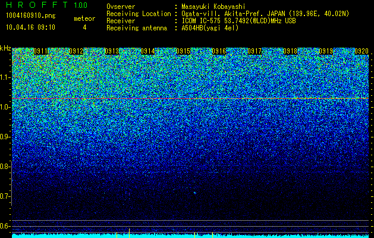Click the 0913 time tick label

[x=112, y=51]
